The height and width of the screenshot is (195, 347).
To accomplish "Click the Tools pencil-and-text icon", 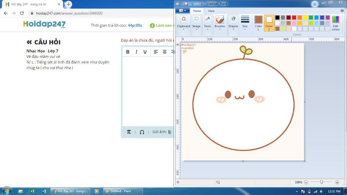I will [207, 19].
